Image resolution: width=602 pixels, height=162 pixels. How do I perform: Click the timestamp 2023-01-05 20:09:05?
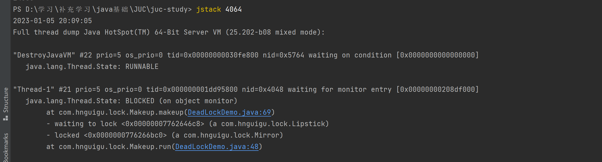(53, 21)
